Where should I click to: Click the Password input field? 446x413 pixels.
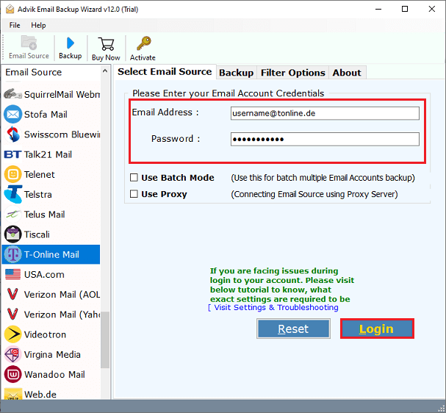[x=325, y=139]
